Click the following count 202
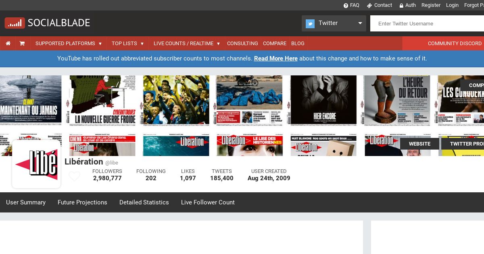The height and width of the screenshot is (254, 484). 151,178
